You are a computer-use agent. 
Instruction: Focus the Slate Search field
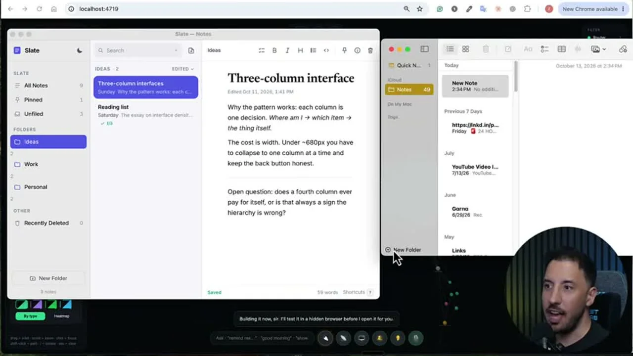point(138,50)
